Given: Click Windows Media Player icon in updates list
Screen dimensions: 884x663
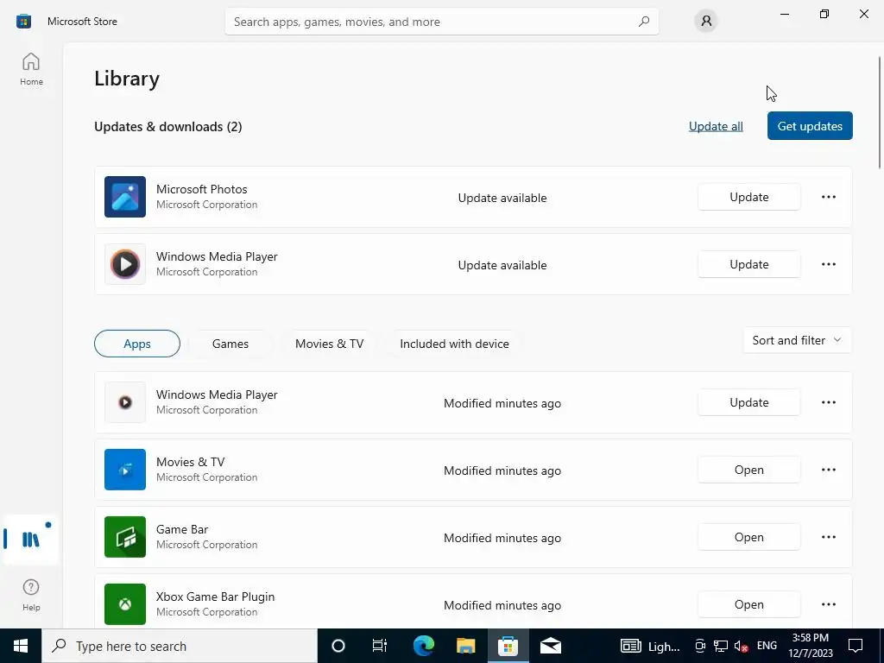Looking at the screenshot, I should (x=125, y=264).
